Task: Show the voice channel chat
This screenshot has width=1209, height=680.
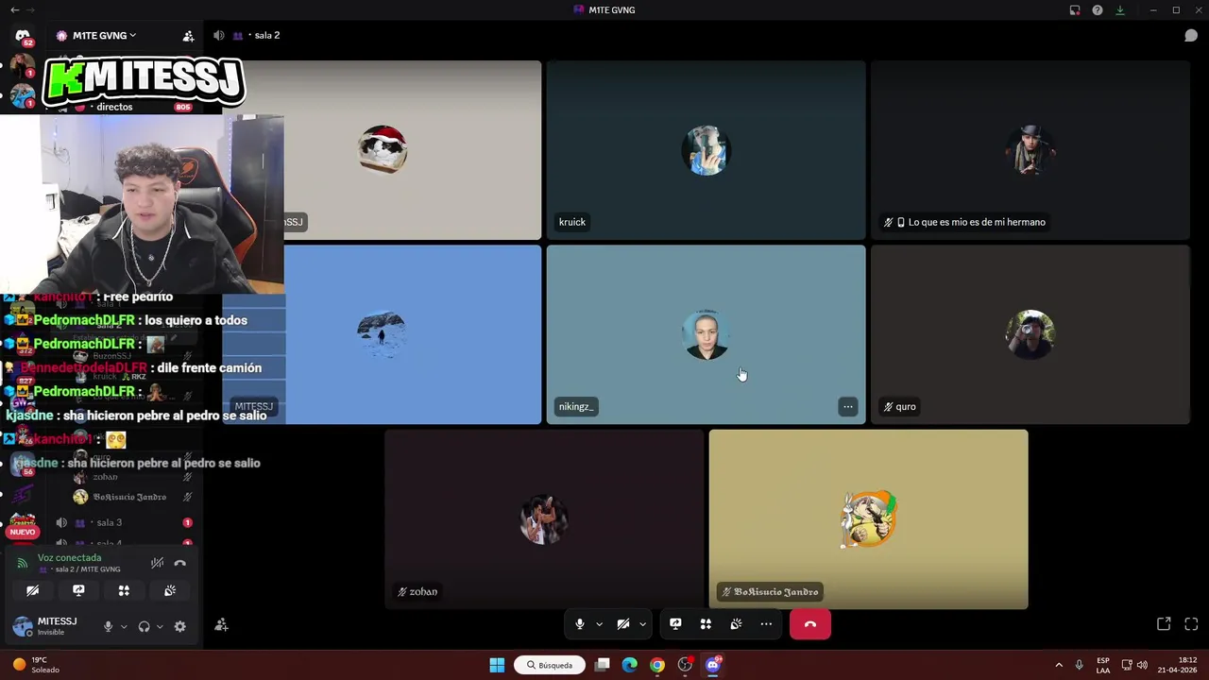Action: click(1191, 36)
